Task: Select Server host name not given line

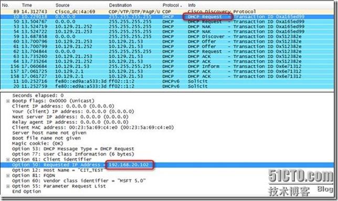Action: 49,133
